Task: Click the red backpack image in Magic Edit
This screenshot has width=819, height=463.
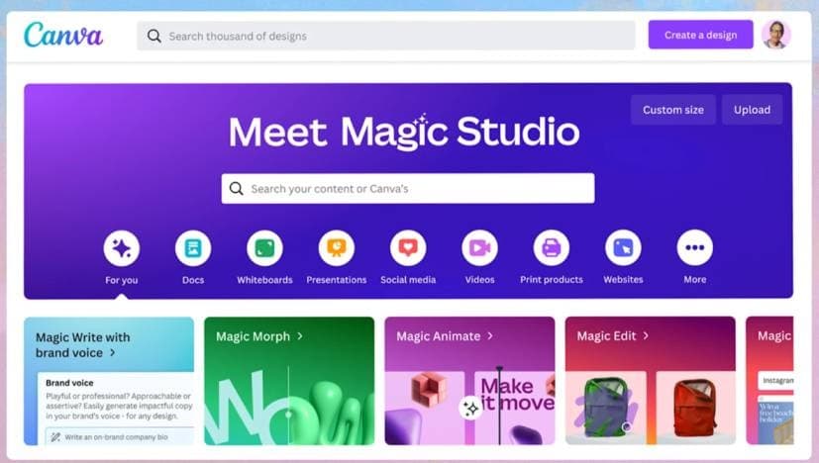Action: pos(695,408)
